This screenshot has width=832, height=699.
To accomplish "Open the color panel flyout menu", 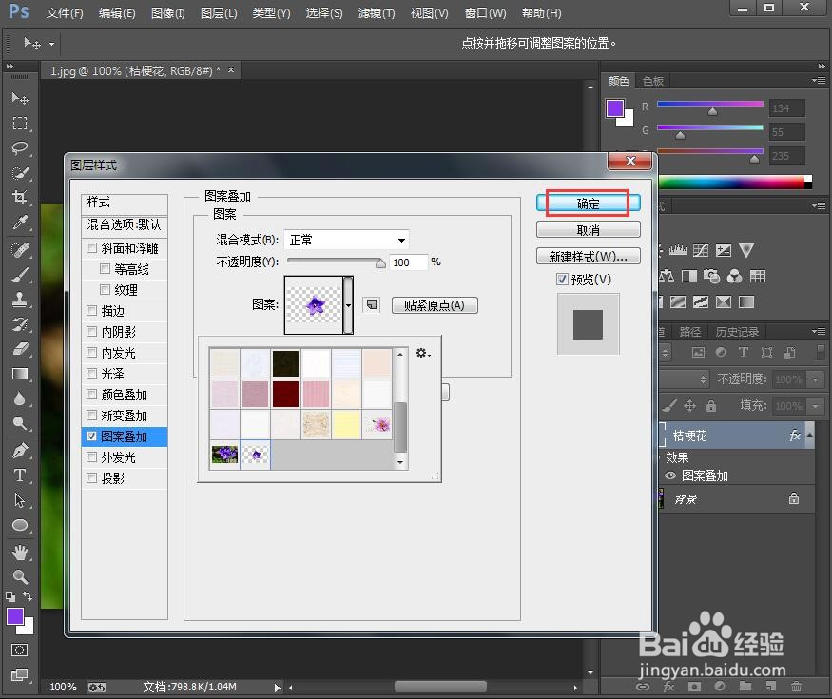I will tap(819, 80).
